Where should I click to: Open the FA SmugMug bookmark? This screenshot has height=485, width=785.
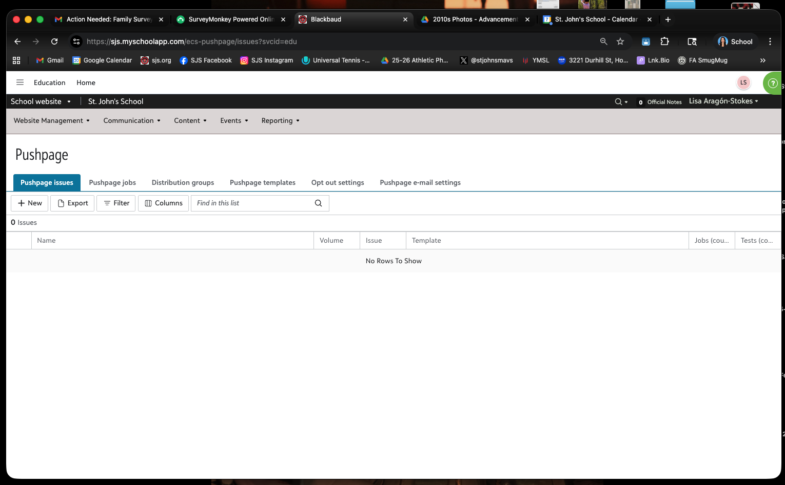pyautogui.click(x=702, y=60)
